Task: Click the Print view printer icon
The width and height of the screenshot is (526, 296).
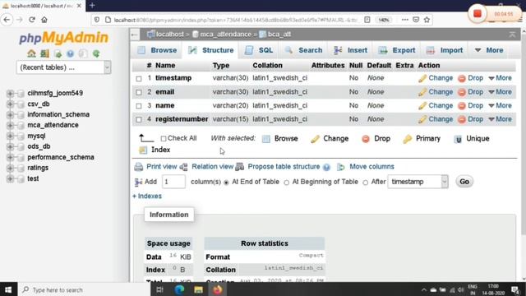Action: 139,167
